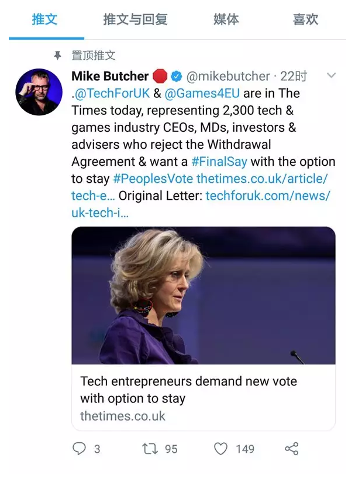Open the 推文与回复 tab
The height and width of the screenshot is (478, 362).
coord(135,19)
